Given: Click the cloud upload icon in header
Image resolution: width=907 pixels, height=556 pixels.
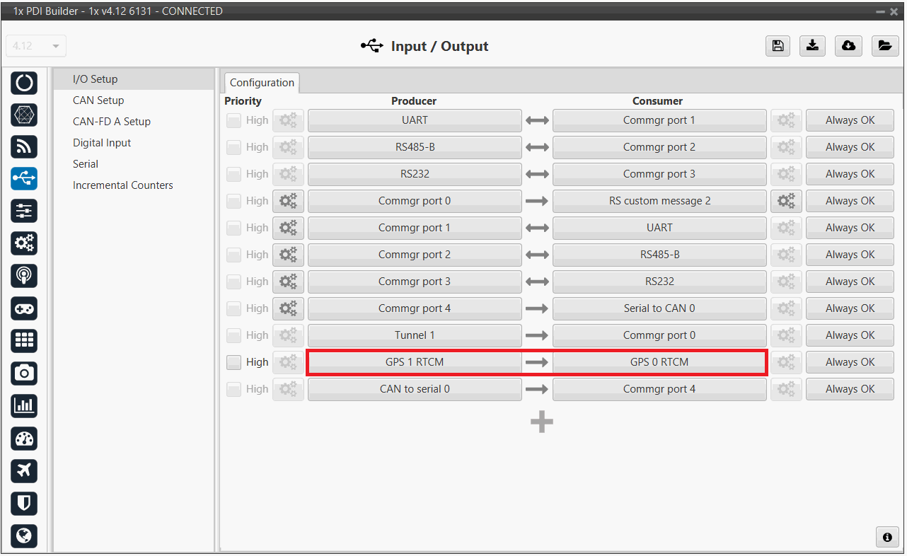Looking at the screenshot, I should click(x=848, y=46).
